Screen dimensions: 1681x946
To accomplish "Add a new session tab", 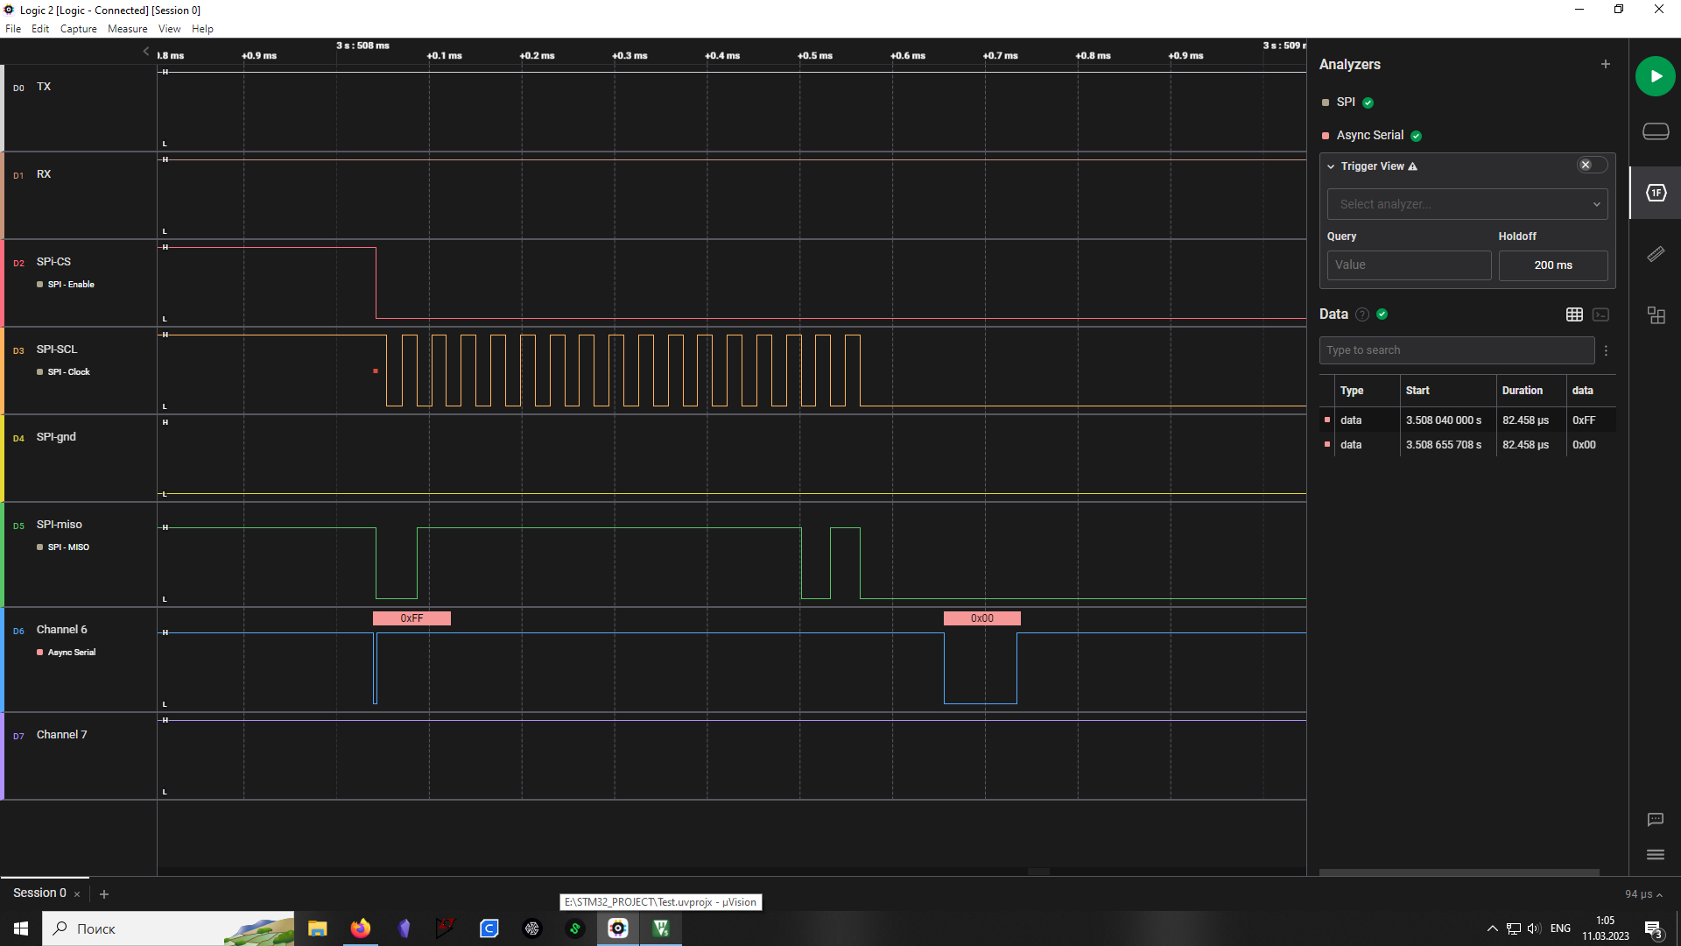I will [x=104, y=893].
